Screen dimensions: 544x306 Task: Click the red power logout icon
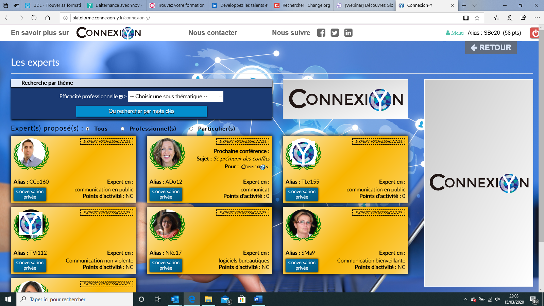534,33
